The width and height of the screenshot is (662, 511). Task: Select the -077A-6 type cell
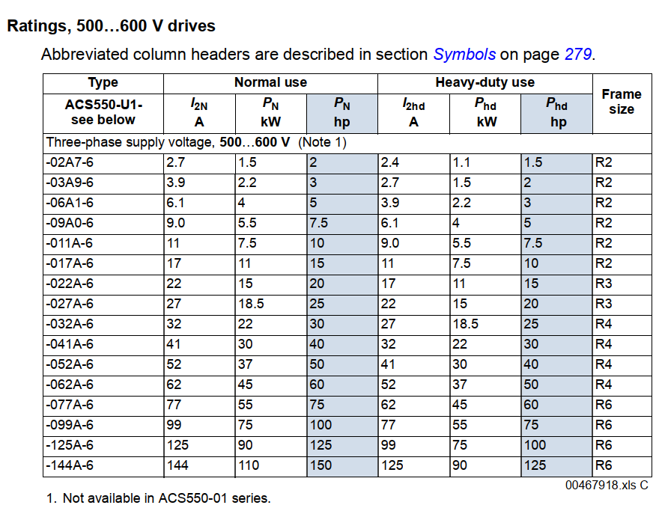click(x=70, y=405)
